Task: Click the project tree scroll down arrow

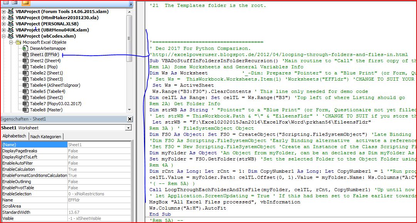Action: point(129,109)
